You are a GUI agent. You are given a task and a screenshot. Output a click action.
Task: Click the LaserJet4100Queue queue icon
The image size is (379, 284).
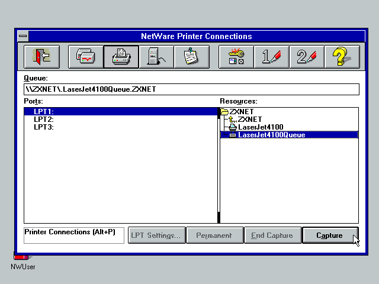pos(233,135)
